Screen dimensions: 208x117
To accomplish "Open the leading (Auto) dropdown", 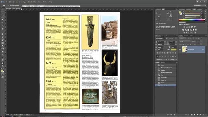I will (x=176, y=42).
